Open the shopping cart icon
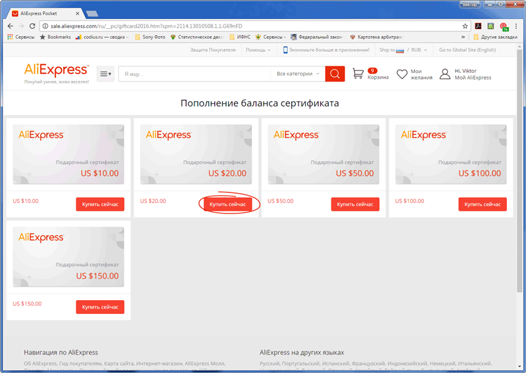This screenshot has height=373, width=526. pyautogui.click(x=358, y=74)
